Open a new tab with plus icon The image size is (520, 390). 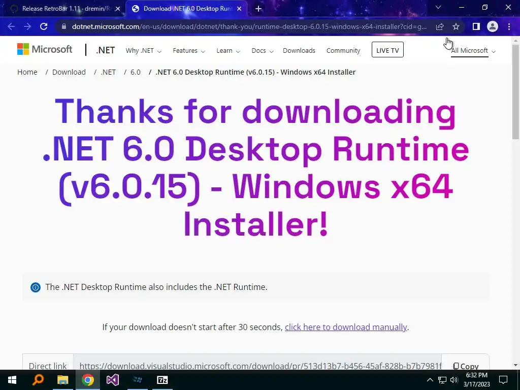pyautogui.click(x=258, y=9)
